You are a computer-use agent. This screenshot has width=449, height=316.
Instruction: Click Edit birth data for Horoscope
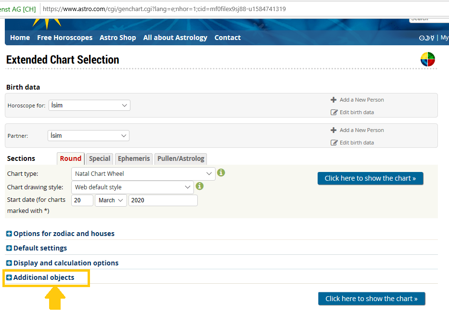(x=357, y=112)
